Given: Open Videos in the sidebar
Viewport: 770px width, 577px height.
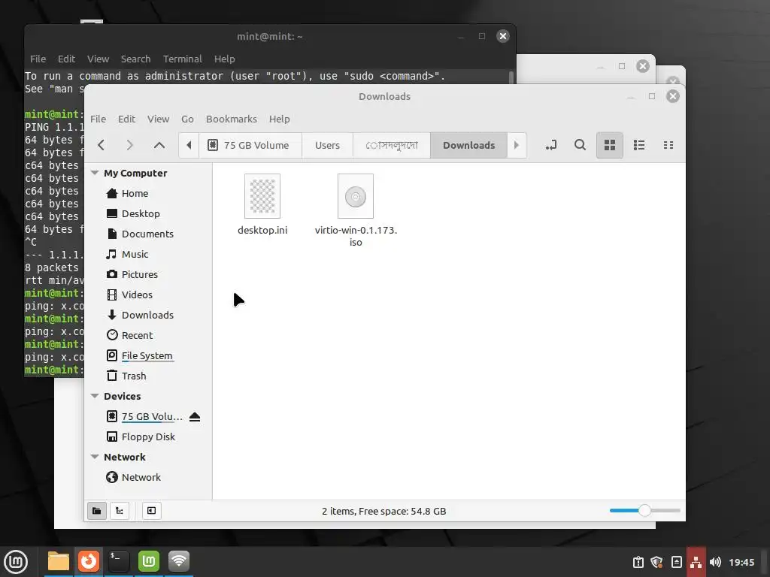Looking at the screenshot, I should (x=137, y=295).
